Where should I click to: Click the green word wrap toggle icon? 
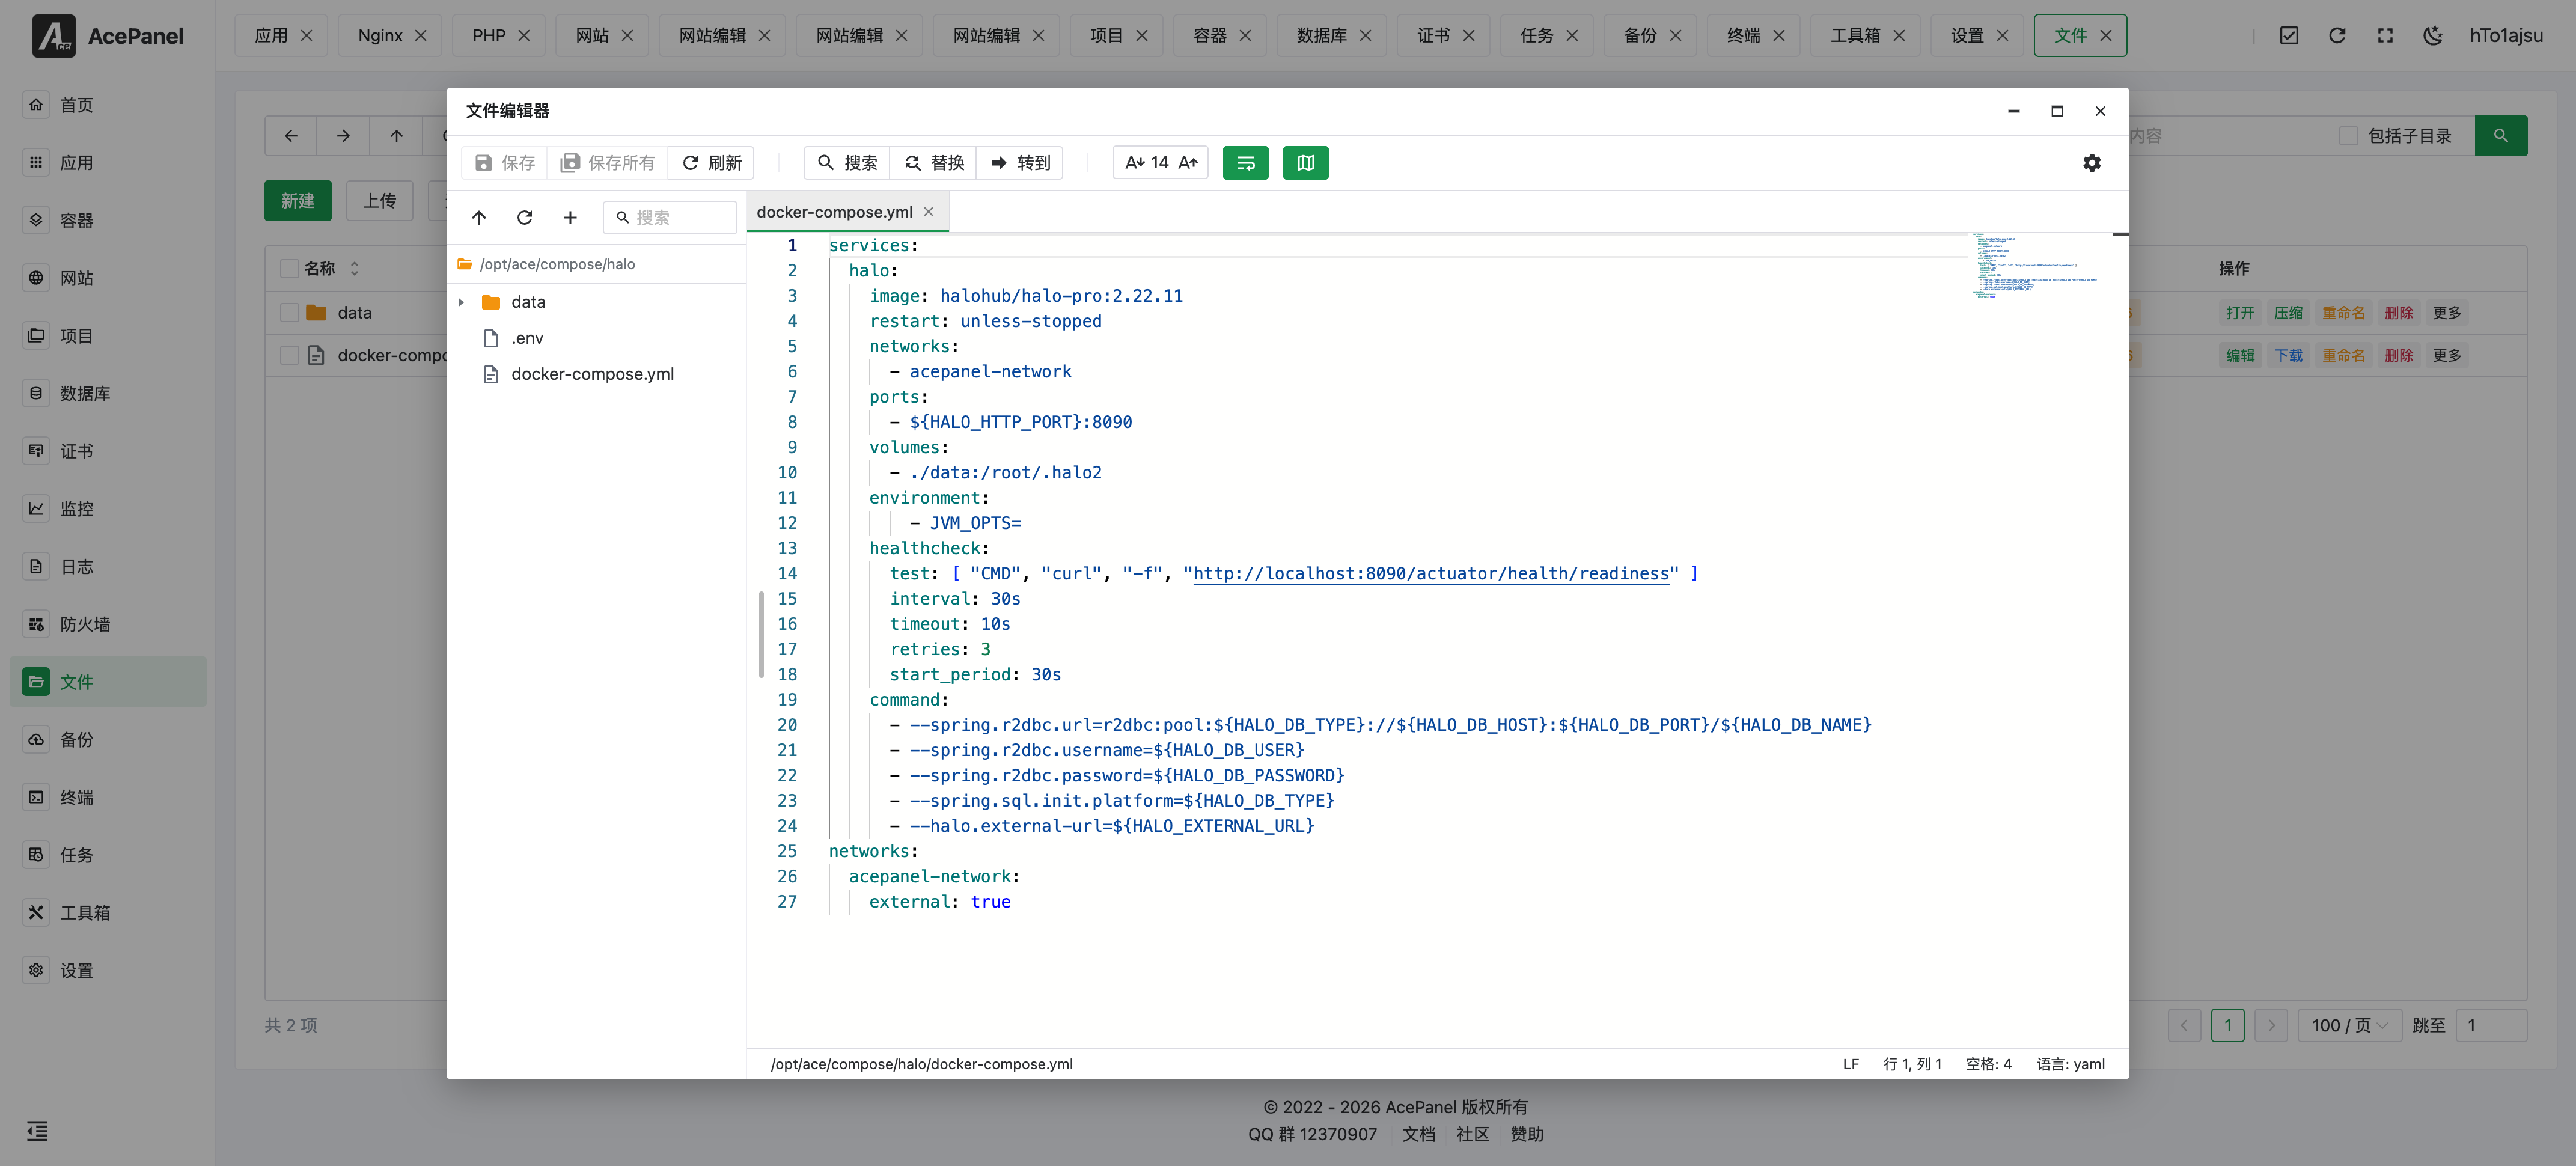click(1245, 163)
